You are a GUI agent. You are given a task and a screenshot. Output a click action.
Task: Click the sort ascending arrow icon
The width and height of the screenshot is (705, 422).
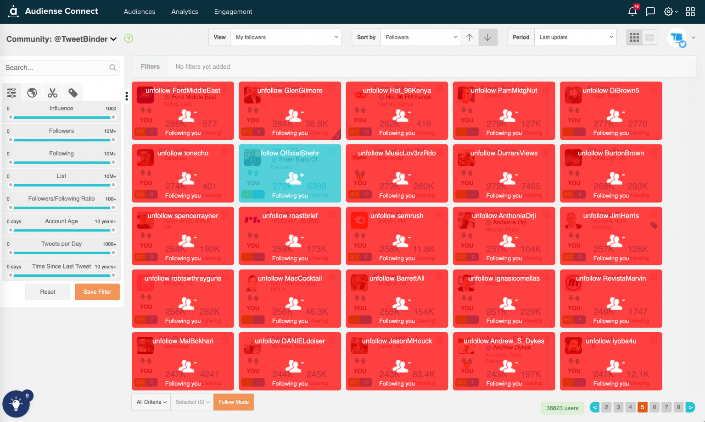(470, 37)
